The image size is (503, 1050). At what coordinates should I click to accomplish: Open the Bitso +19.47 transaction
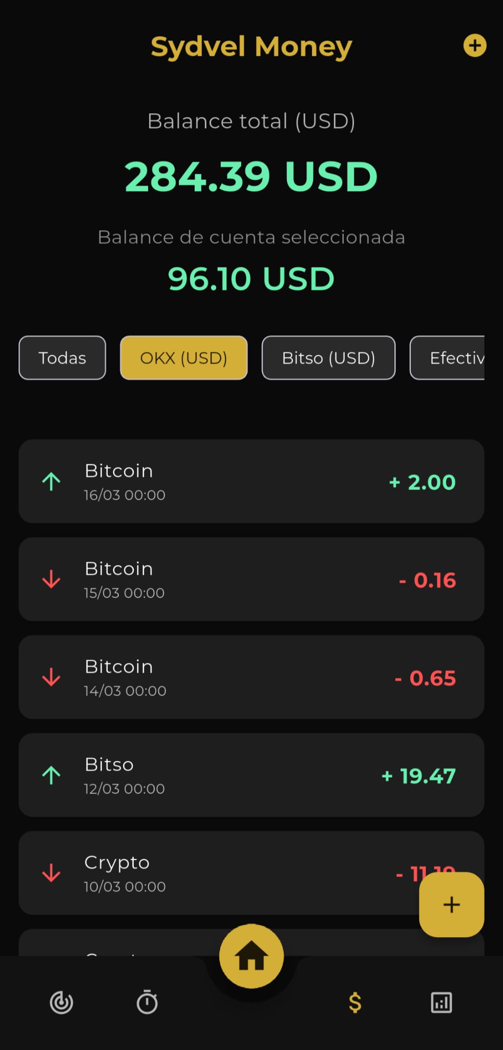pos(251,775)
